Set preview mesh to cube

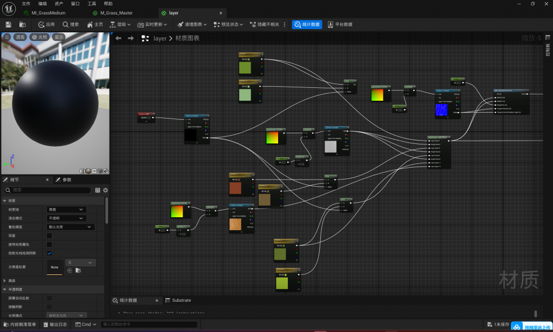(100, 171)
